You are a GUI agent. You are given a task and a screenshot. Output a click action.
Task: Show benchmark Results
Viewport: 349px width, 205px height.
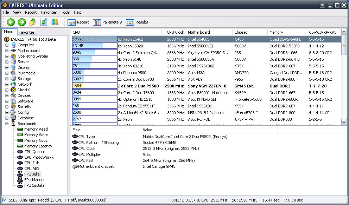137,22
